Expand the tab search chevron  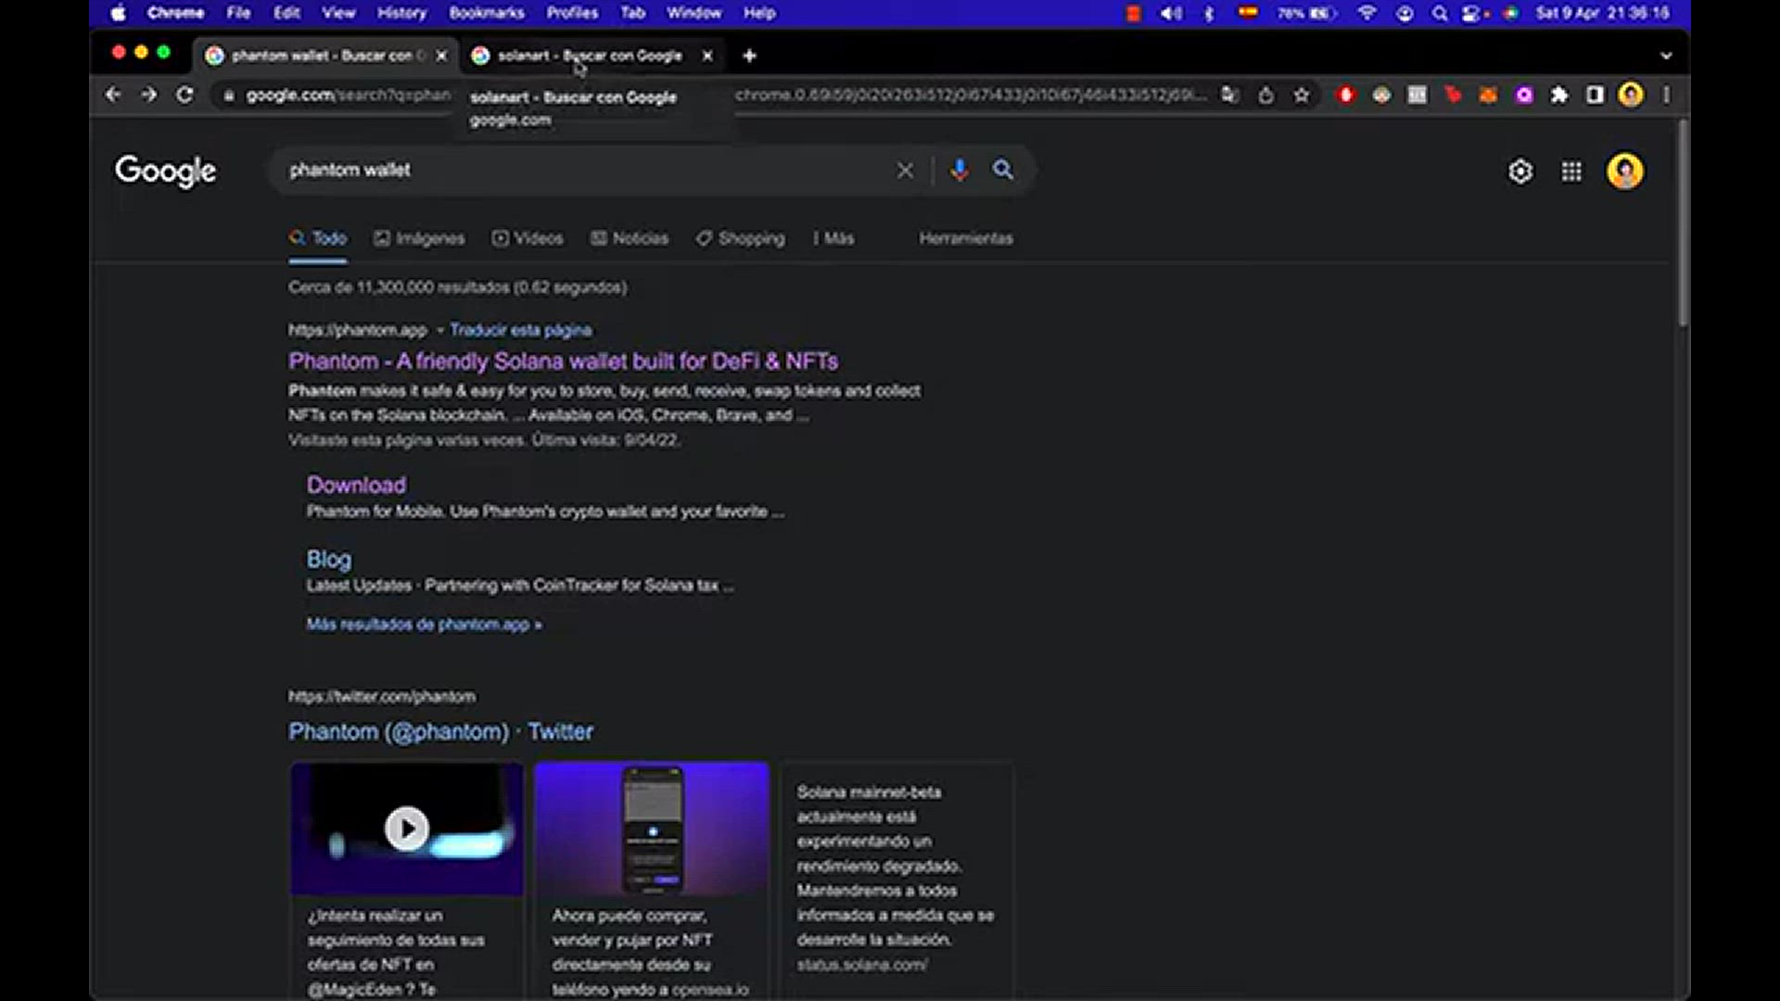pos(1666,56)
